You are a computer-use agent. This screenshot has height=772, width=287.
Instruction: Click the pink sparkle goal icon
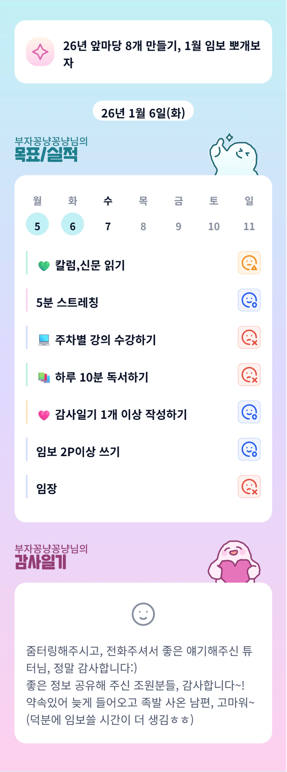40,52
